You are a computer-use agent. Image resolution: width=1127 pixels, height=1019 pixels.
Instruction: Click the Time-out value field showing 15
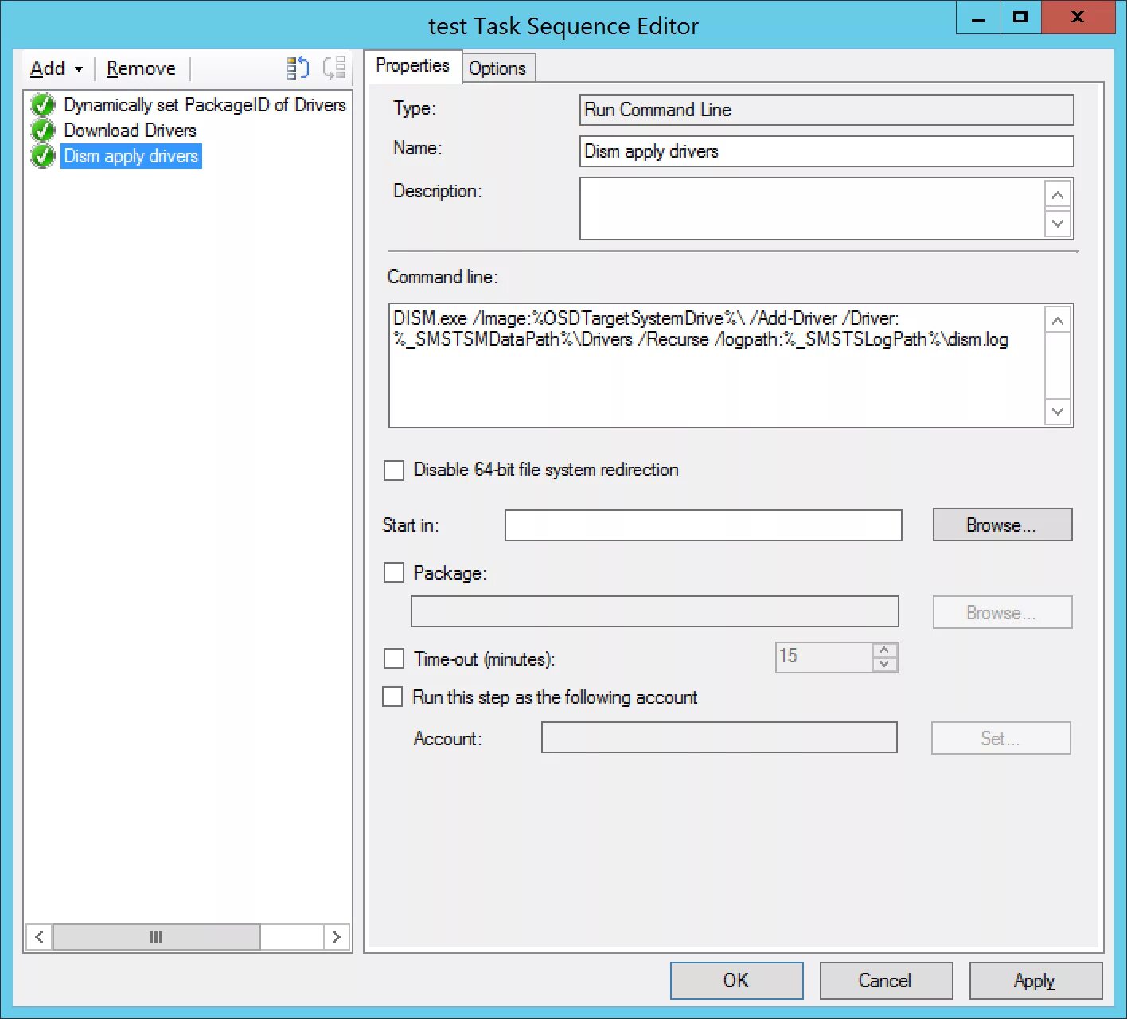[824, 657]
